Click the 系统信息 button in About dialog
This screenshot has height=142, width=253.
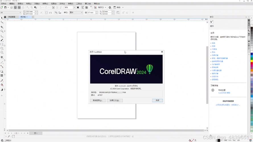[x=98, y=101]
